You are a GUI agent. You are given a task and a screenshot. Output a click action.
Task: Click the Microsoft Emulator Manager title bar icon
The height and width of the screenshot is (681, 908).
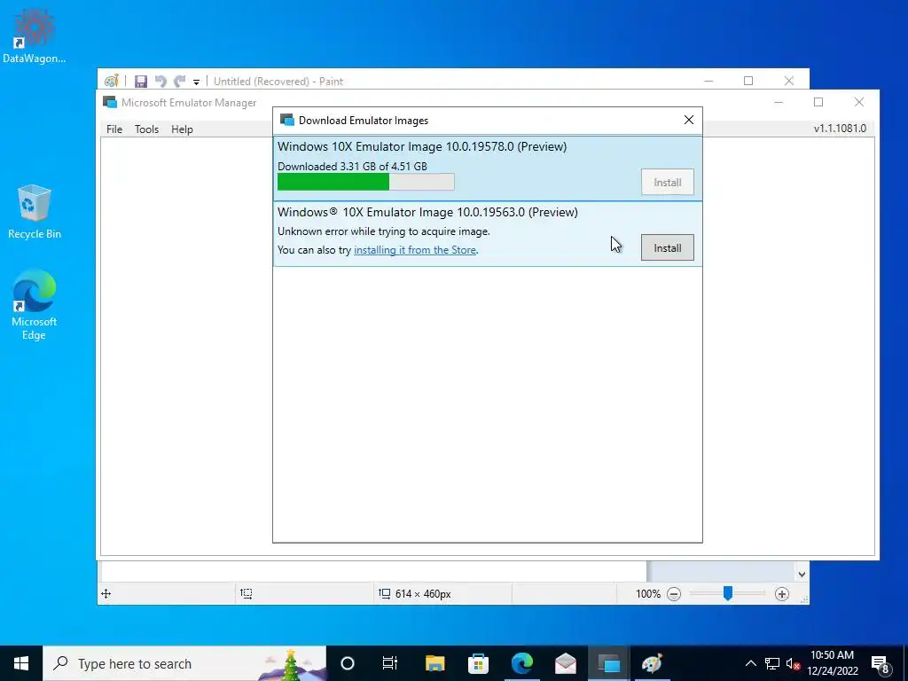[x=109, y=103]
